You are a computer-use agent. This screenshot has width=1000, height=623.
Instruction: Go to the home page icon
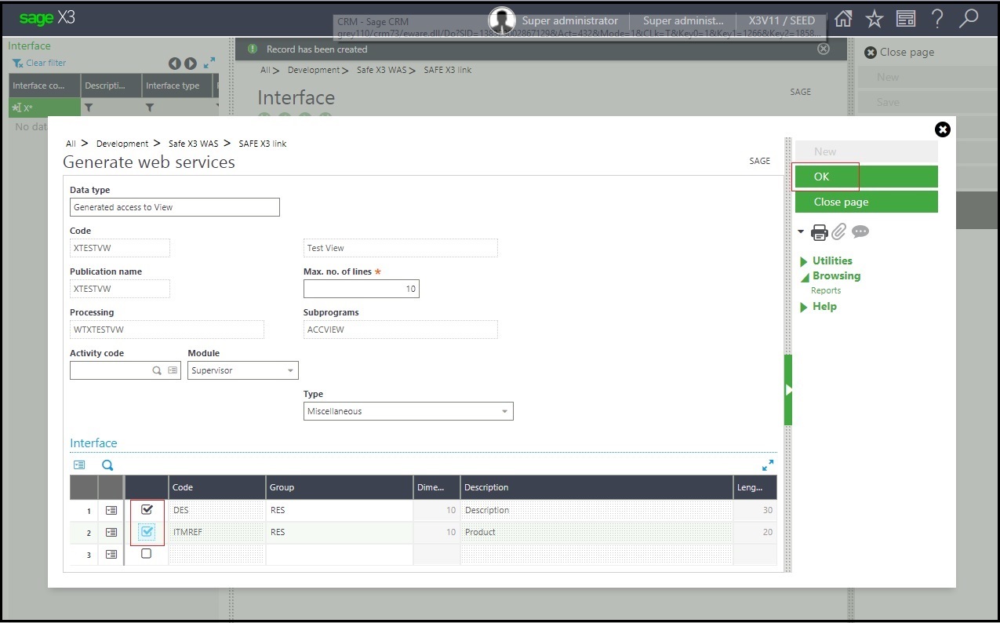click(x=843, y=20)
